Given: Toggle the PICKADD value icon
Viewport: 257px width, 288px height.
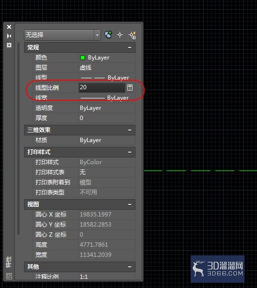Looking at the screenshot, I should 108,35.
